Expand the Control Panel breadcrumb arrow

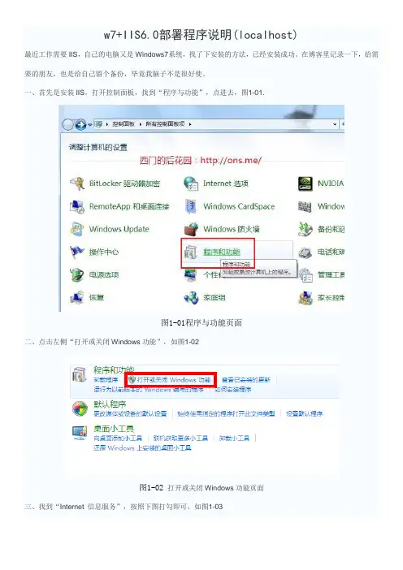[x=141, y=124]
